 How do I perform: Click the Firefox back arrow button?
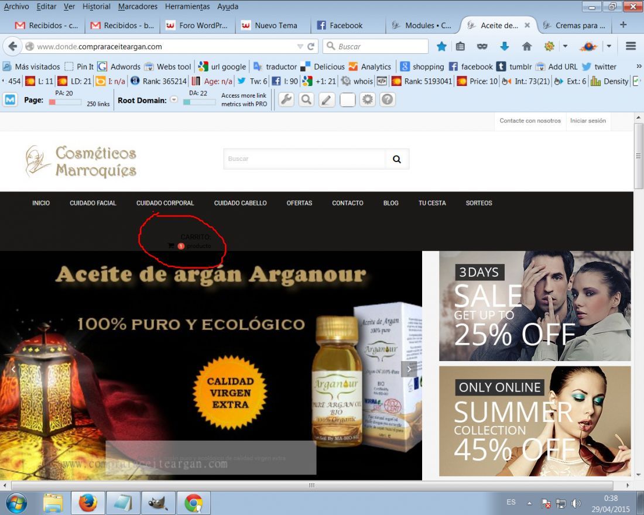[12, 46]
